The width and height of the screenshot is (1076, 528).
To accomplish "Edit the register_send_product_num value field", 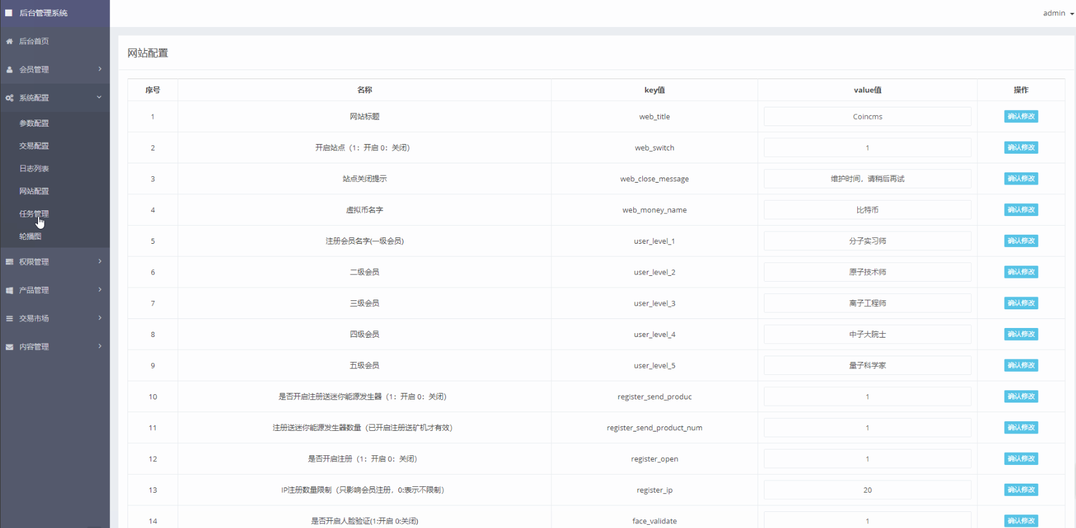I will [x=867, y=428].
